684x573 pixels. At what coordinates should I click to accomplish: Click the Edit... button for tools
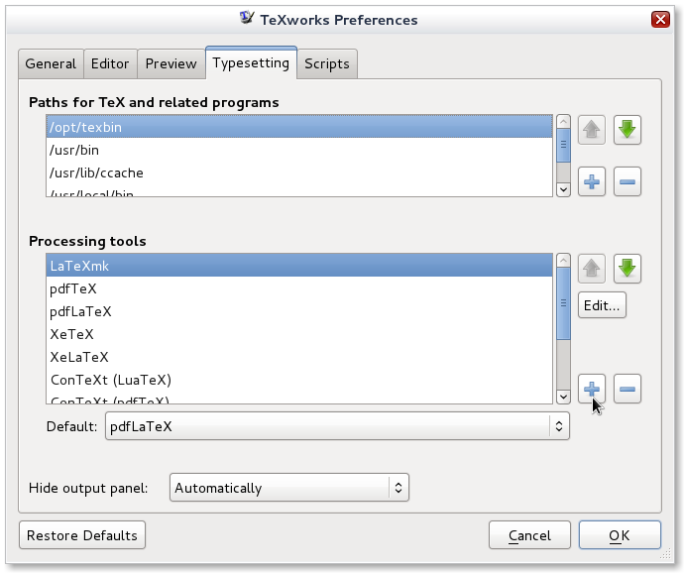(x=603, y=305)
